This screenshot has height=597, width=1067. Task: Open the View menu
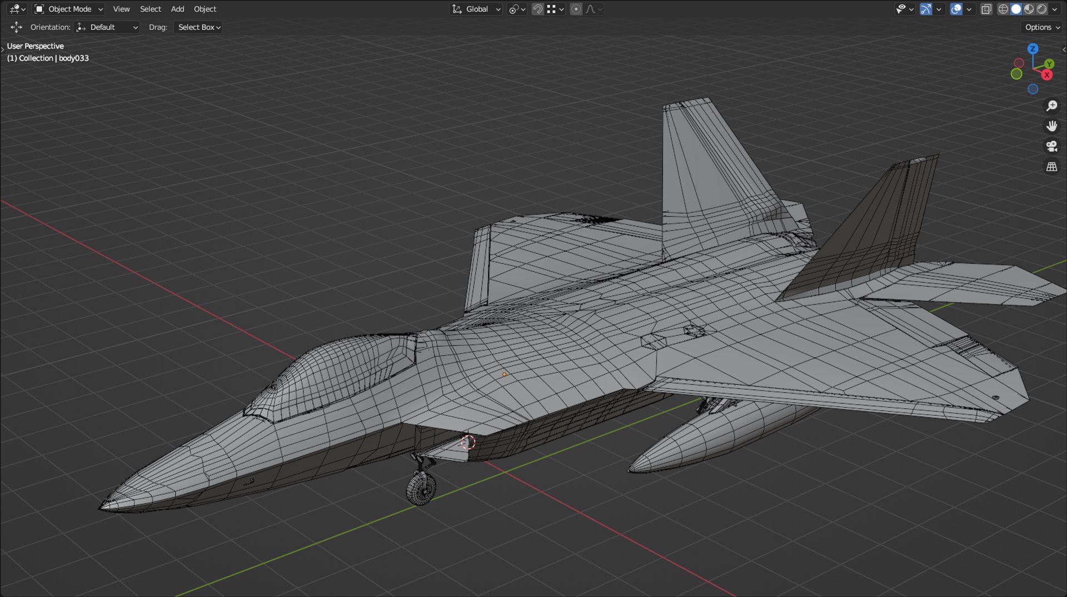click(121, 9)
